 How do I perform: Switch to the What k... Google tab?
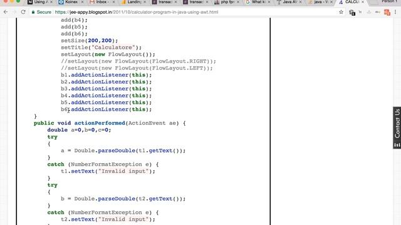pos(258,2)
